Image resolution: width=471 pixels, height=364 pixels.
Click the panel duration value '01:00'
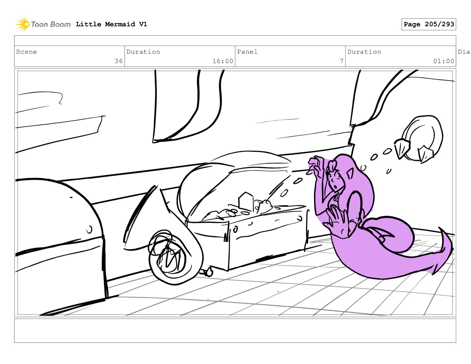pyautogui.click(x=444, y=61)
